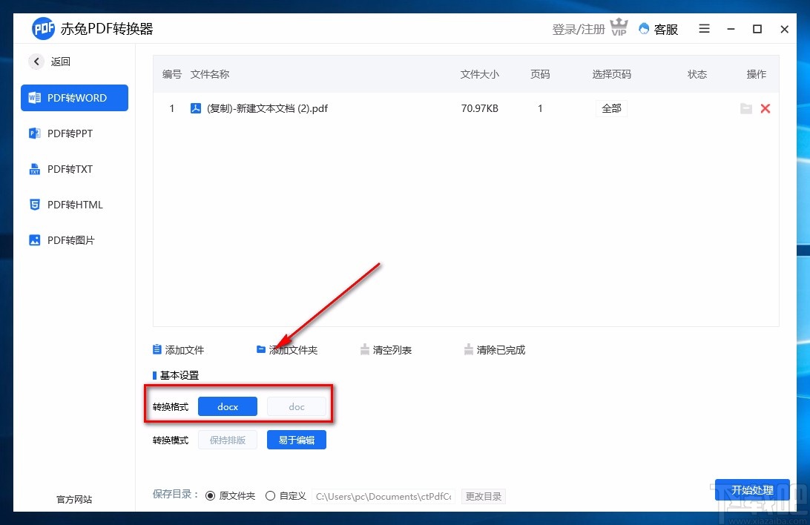810x525 pixels.
Task: Open the 全部 page selection field
Action: [611, 108]
